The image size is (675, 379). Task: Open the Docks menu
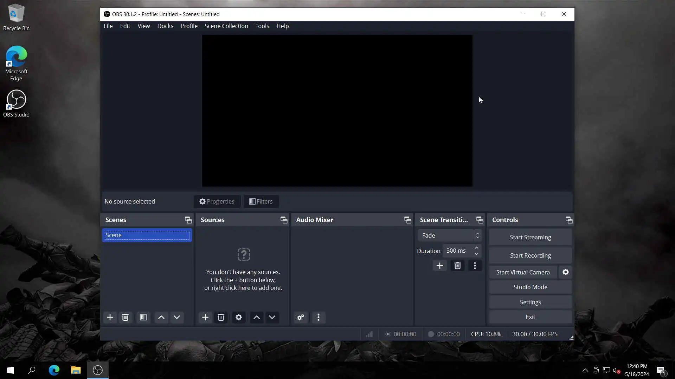pos(165,26)
